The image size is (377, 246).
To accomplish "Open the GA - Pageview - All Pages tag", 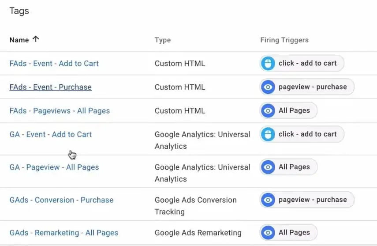I will 54,167.
